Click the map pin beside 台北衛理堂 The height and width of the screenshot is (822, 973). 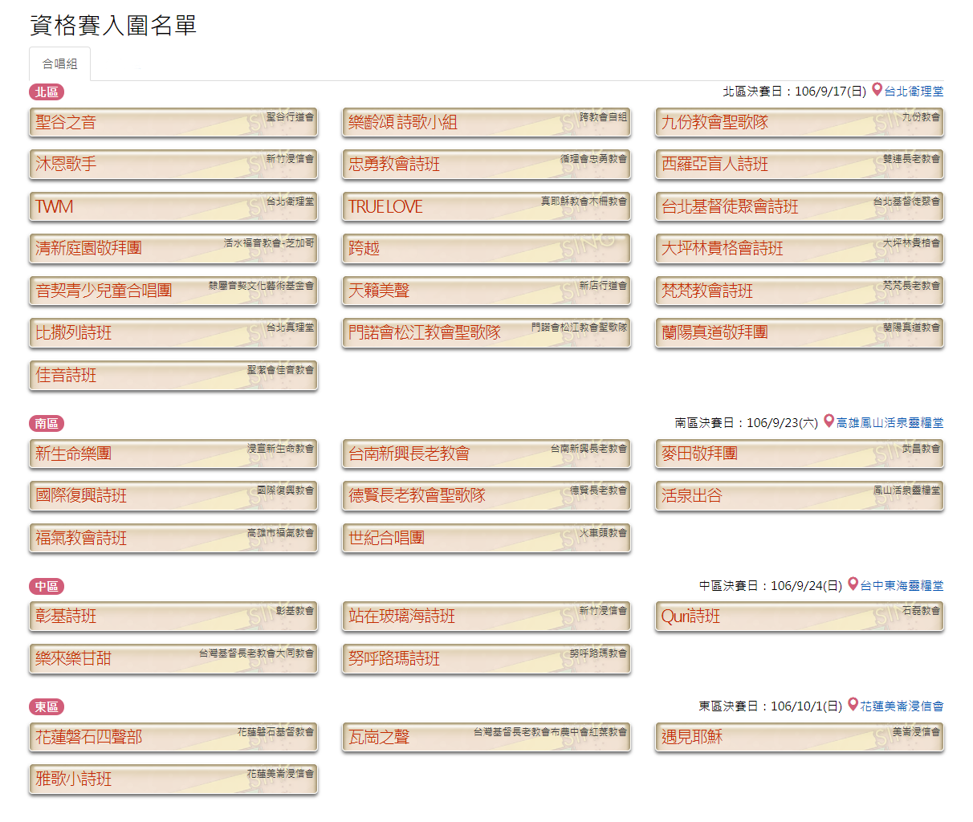[x=877, y=90]
